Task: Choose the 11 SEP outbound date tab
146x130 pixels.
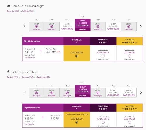Action: tap(67, 26)
